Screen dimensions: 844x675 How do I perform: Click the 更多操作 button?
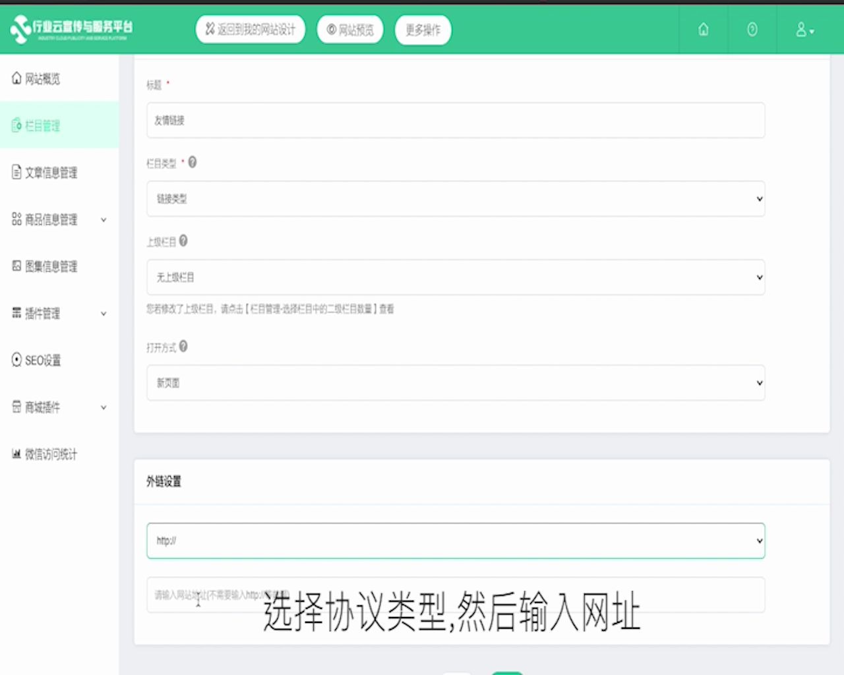coord(423,30)
